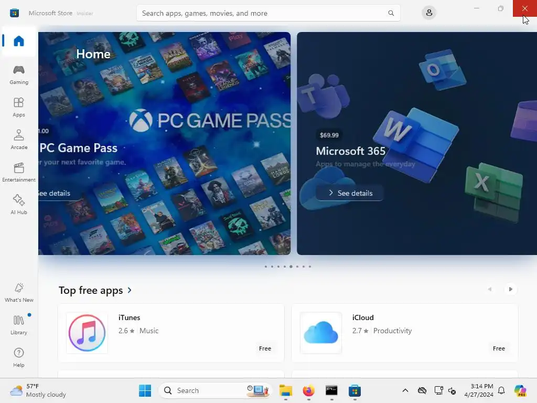Open the Microsoft 365 banner
This screenshot has height=403, width=537.
[417, 143]
